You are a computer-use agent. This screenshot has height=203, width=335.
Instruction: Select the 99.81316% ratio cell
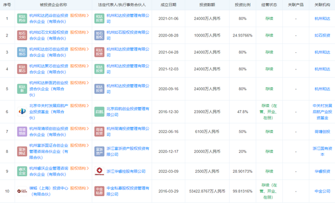(242, 191)
